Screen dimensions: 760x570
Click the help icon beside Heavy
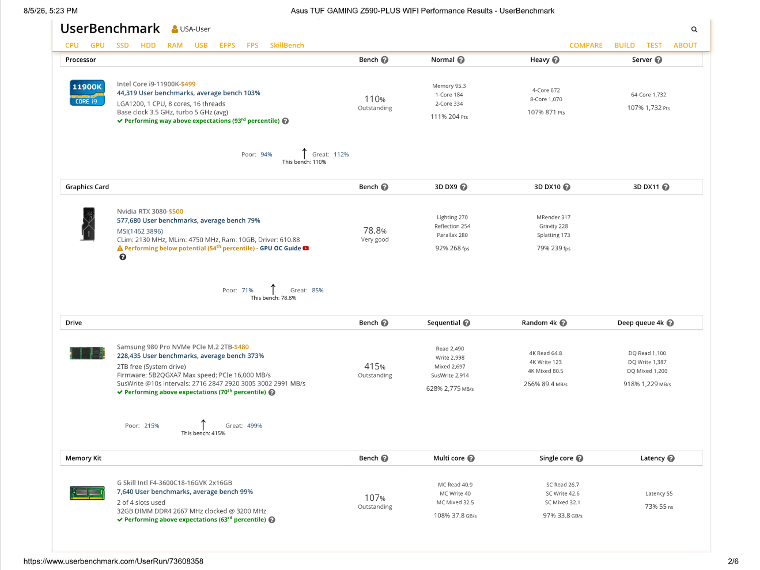pyautogui.click(x=556, y=60)
